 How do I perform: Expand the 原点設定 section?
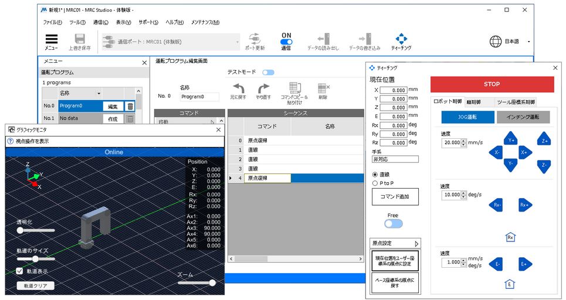[395, 243]
